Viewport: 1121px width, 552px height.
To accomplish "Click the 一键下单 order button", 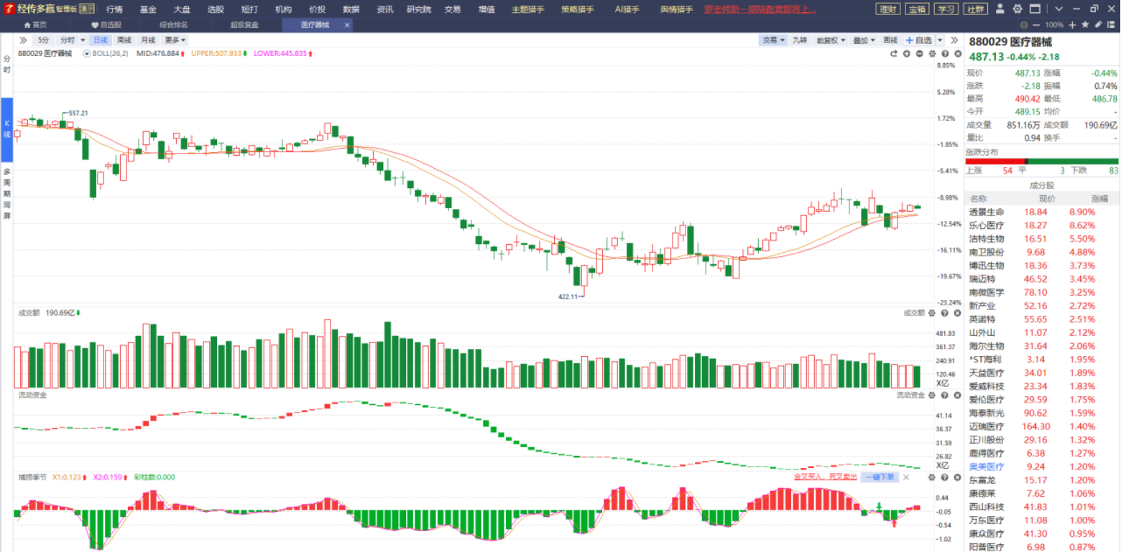I will [x=880, y=477].
